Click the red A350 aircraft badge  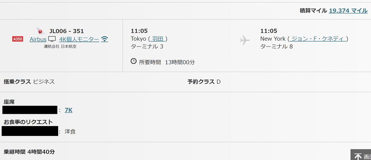coord(18,39)
